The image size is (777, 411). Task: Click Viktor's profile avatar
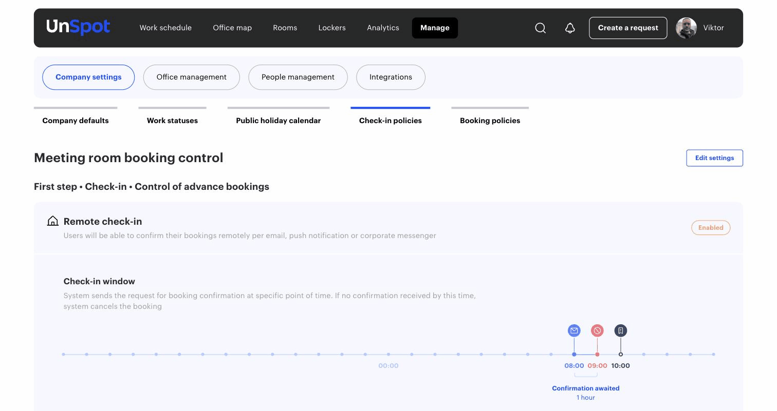686,28
